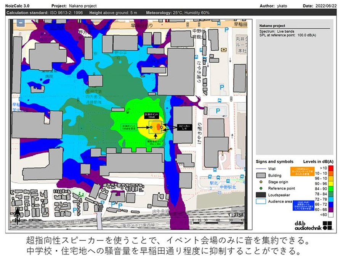Viewport: 343px width, 259px height.
Task: Click the Audience area legend box
Action: [x=261, y=201]
